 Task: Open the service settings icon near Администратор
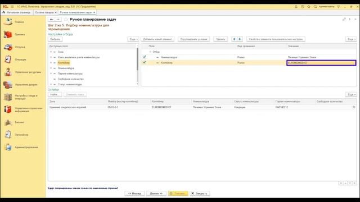(339, 7)
